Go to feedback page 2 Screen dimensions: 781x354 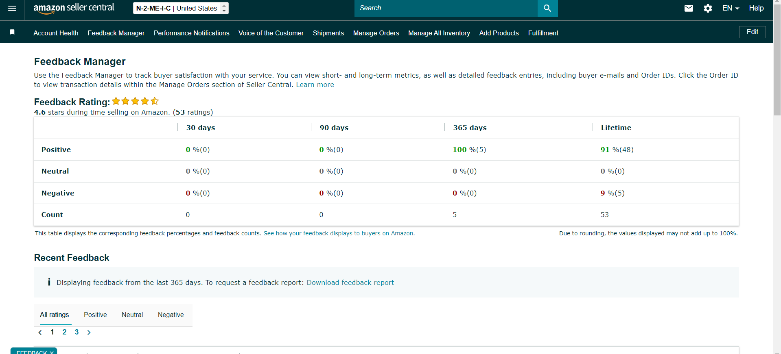coord(64,332)
